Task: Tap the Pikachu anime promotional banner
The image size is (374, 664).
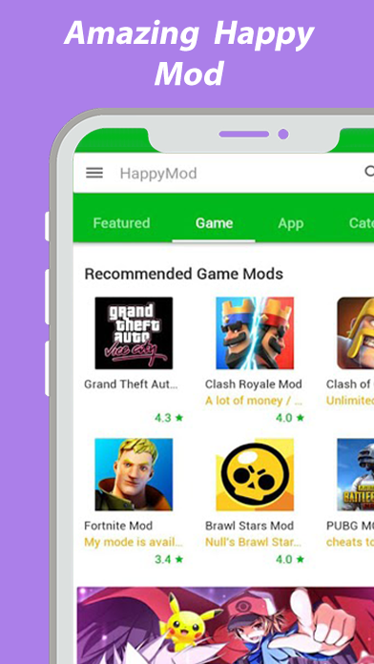Action: click(x=225, y=625)
